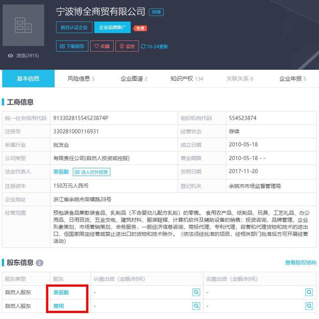Click the registration number 330281000116931
The height and width of the screenshot is (319, 319).
(76, 132)
